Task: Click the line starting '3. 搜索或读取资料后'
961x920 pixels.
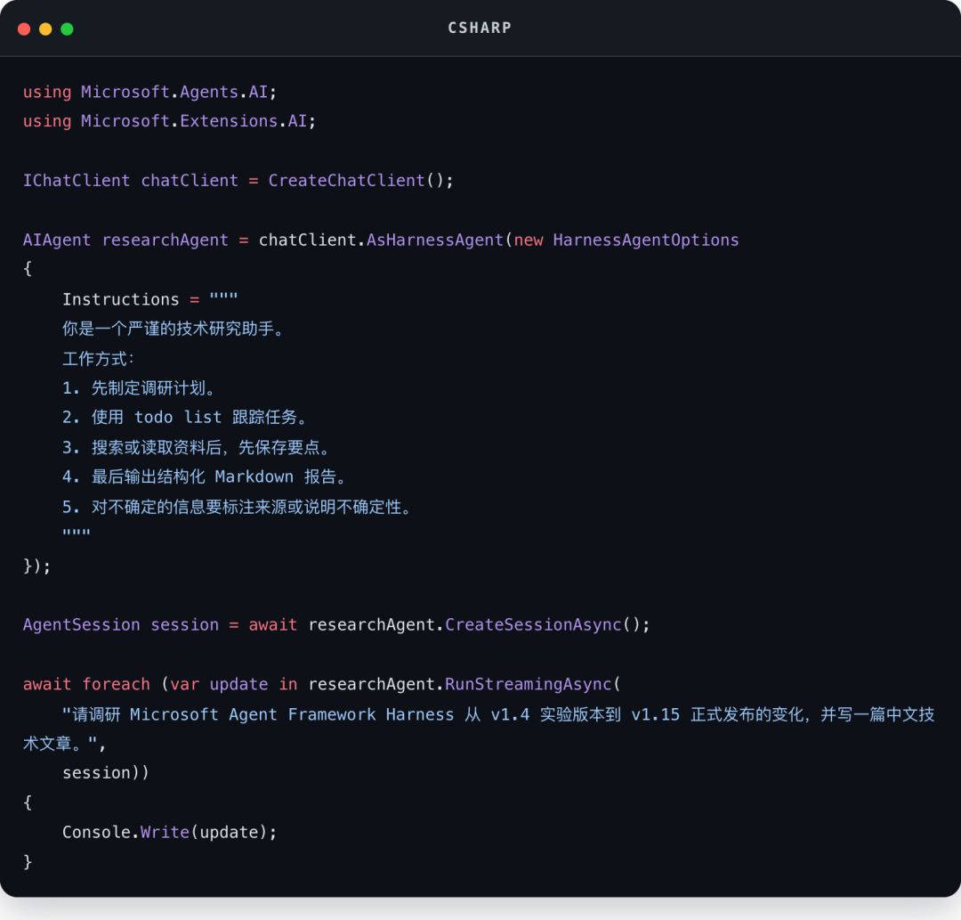Action: 198,447
